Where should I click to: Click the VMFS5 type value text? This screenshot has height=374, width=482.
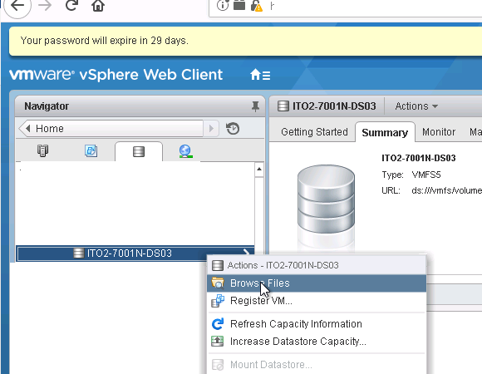click(x=426, y=175)
